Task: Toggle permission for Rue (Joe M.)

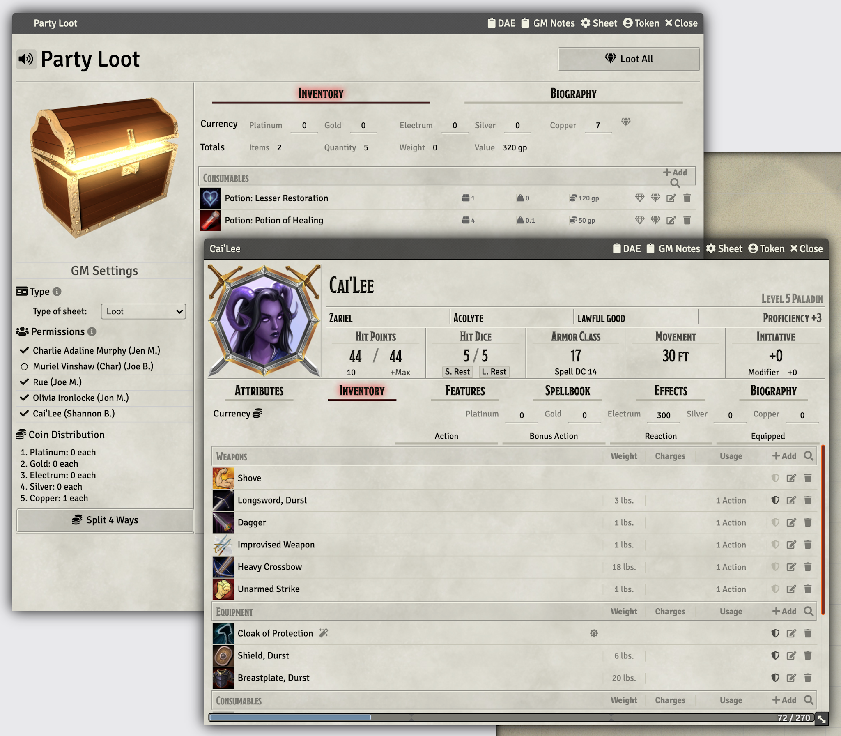Action: (24, 382)
